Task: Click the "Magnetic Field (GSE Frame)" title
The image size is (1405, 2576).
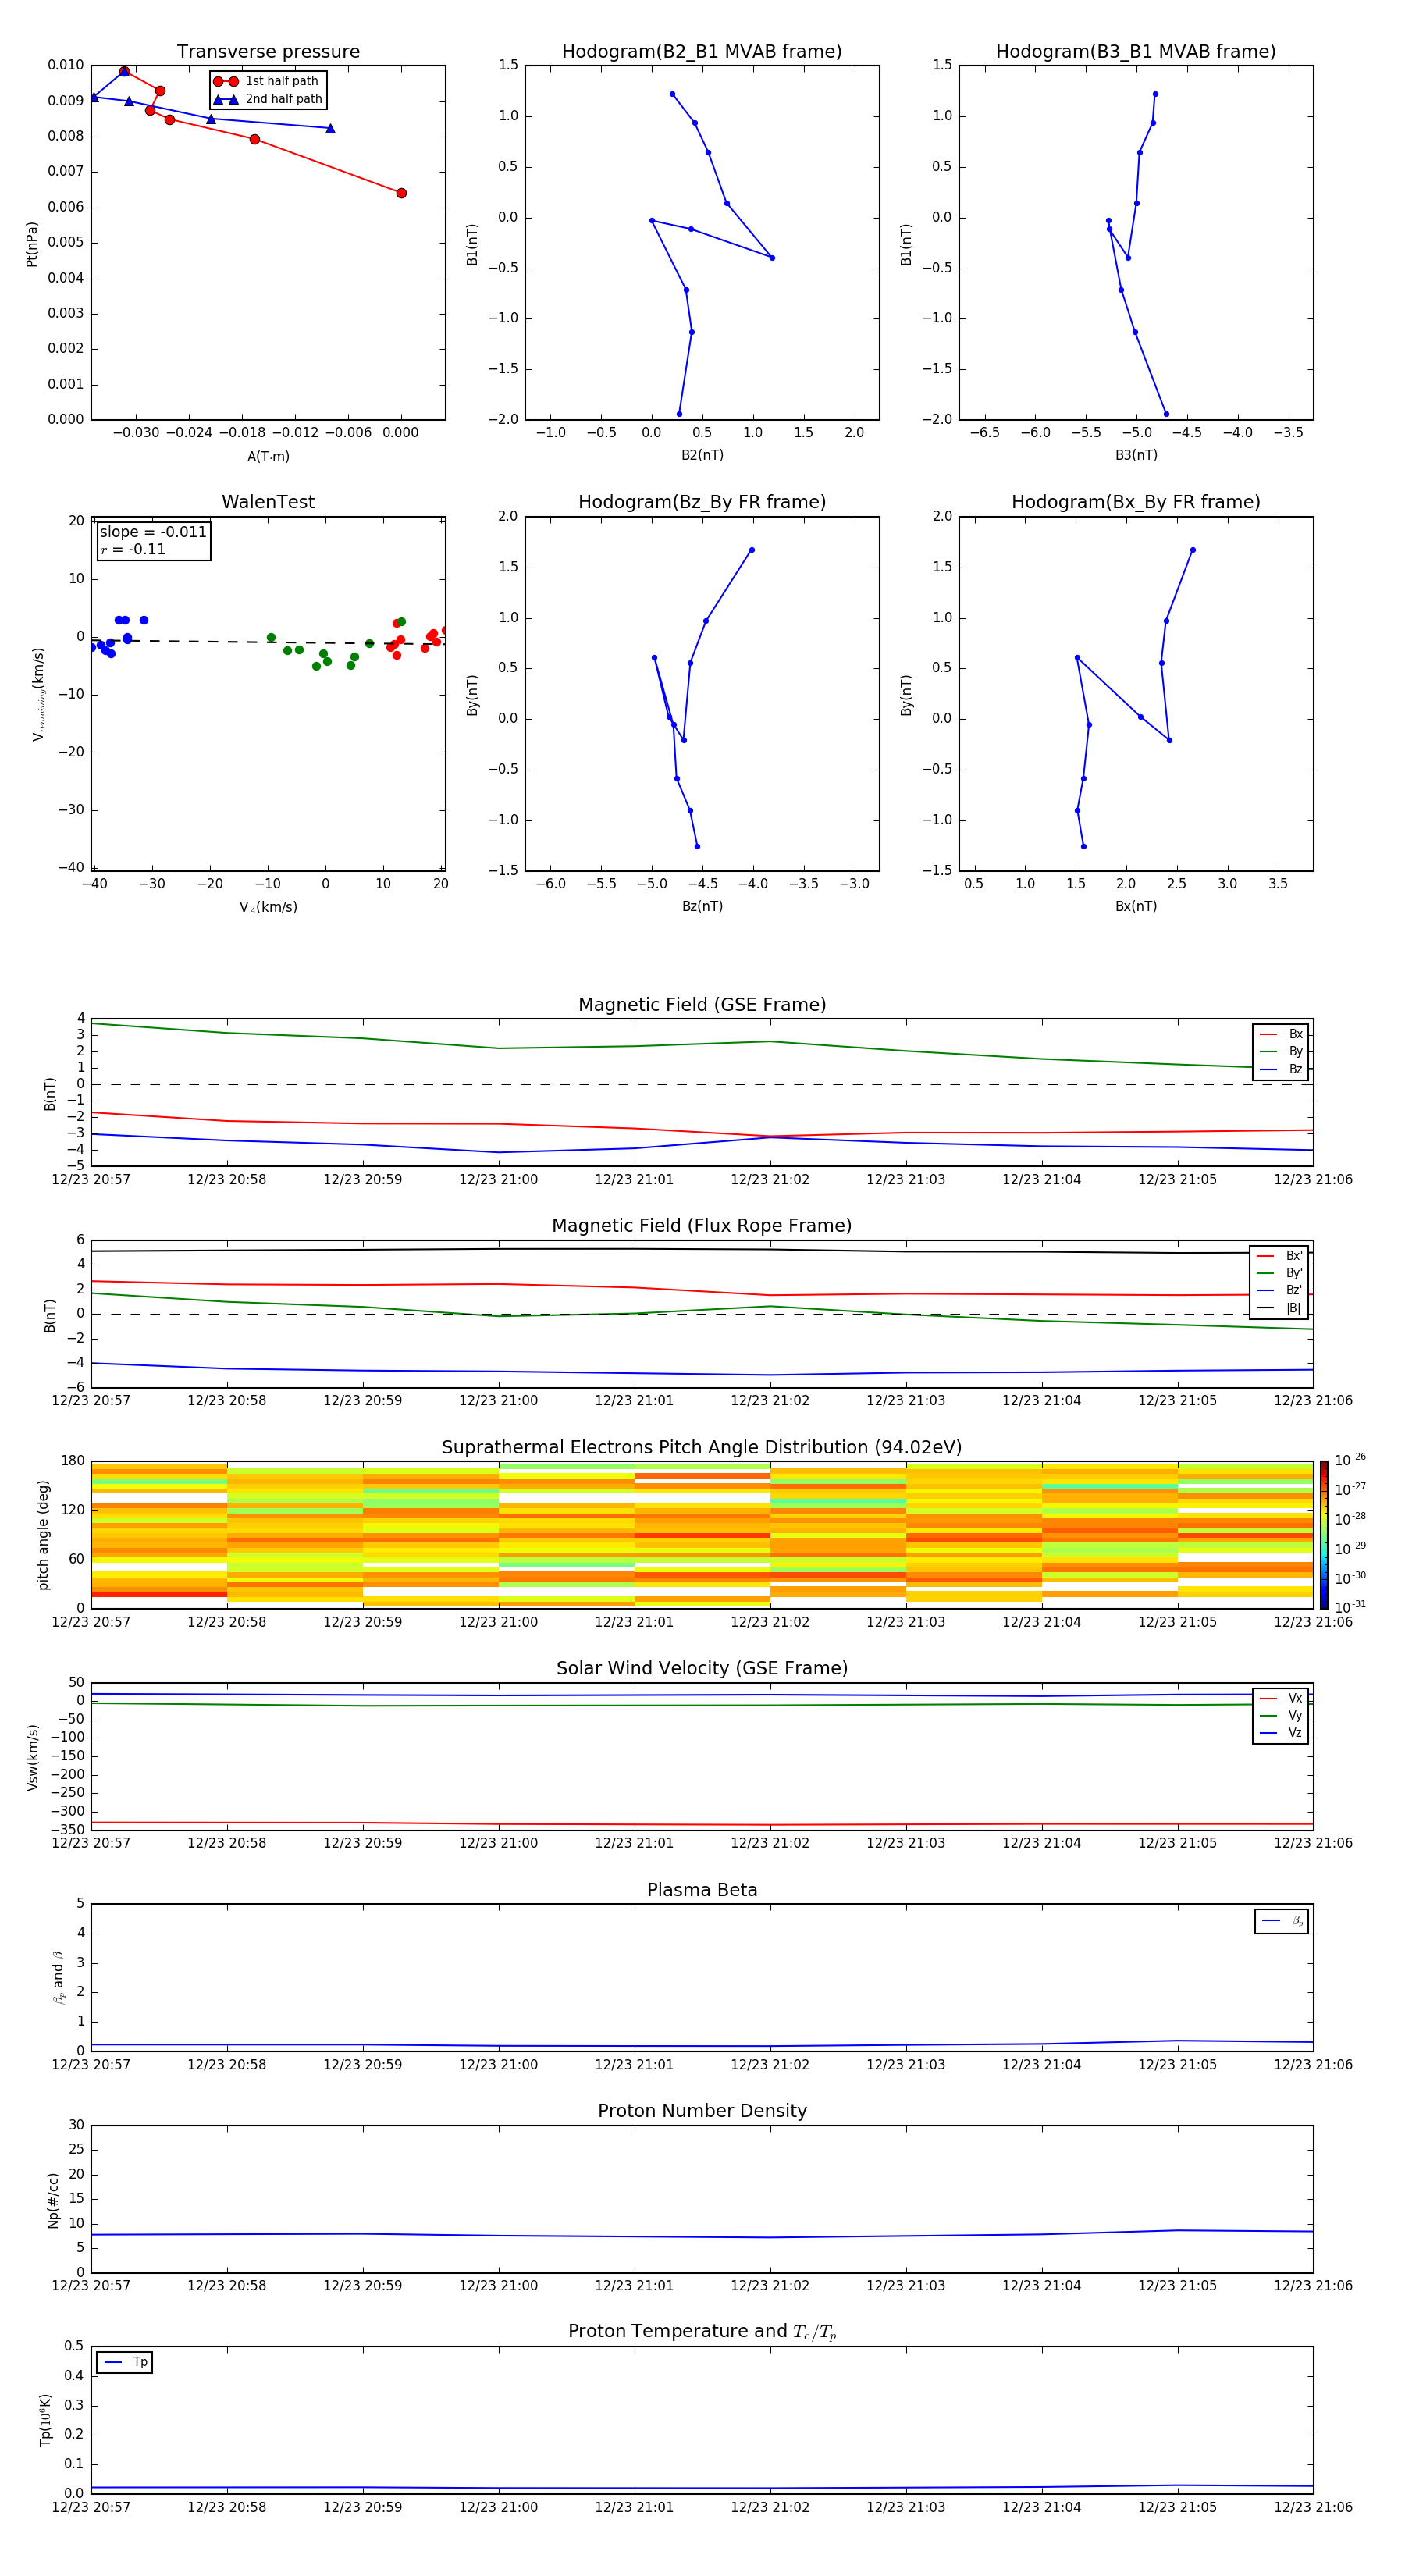Action: [x=702, y=1005]
